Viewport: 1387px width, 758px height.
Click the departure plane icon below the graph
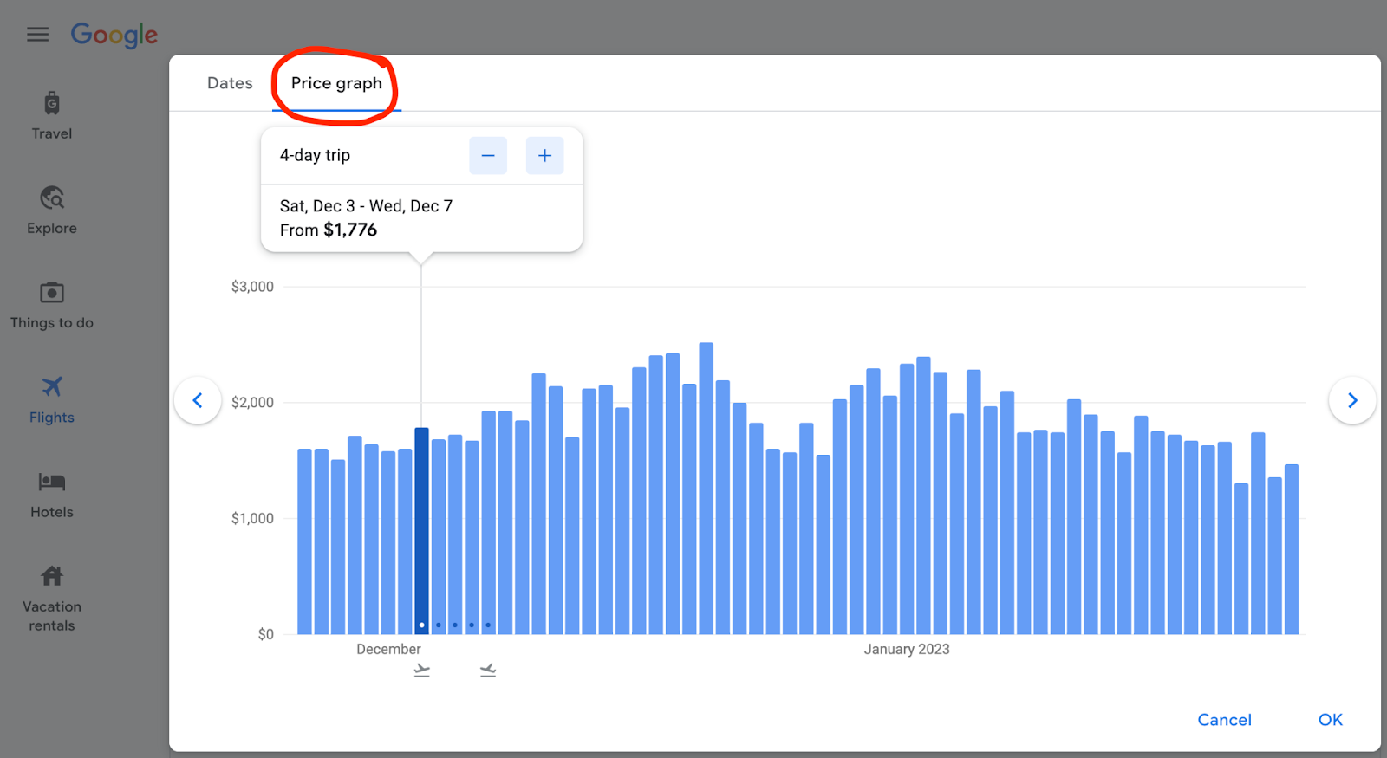click(422, 671)
